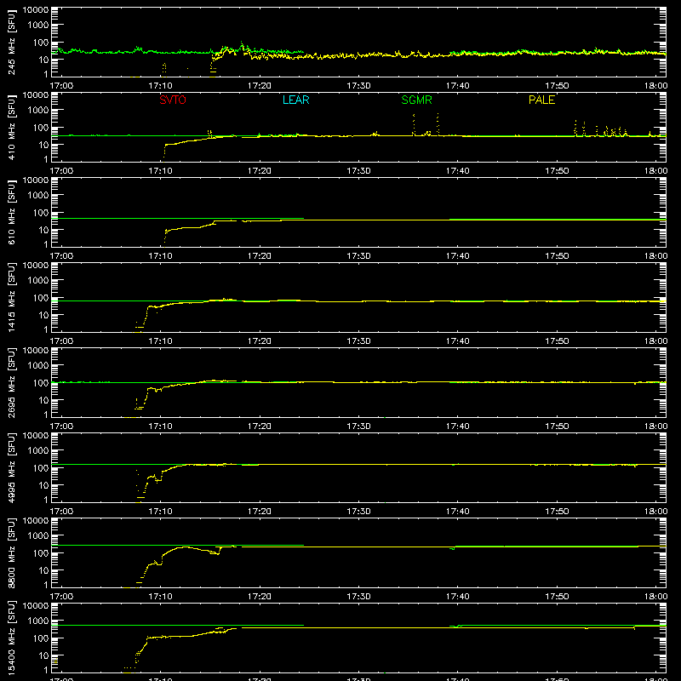Select the 4995 MHz [SFU] axis title
681x681 pixels.
point(11,467)
